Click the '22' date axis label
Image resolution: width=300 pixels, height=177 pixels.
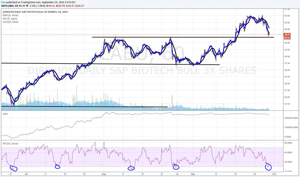click(162, 174)
